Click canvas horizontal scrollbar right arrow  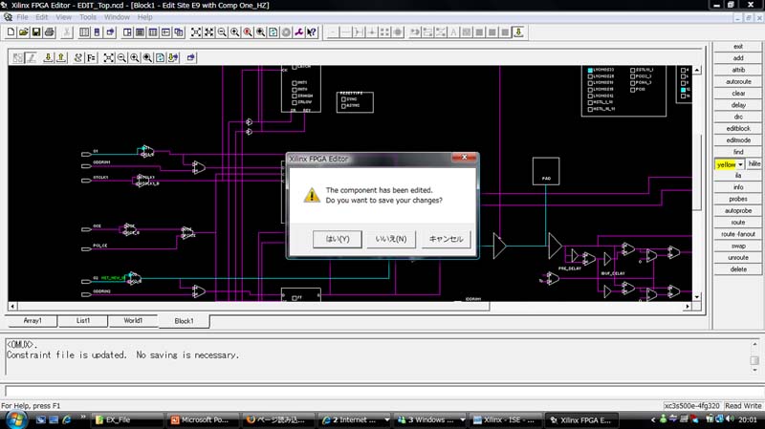coord(688,306)
